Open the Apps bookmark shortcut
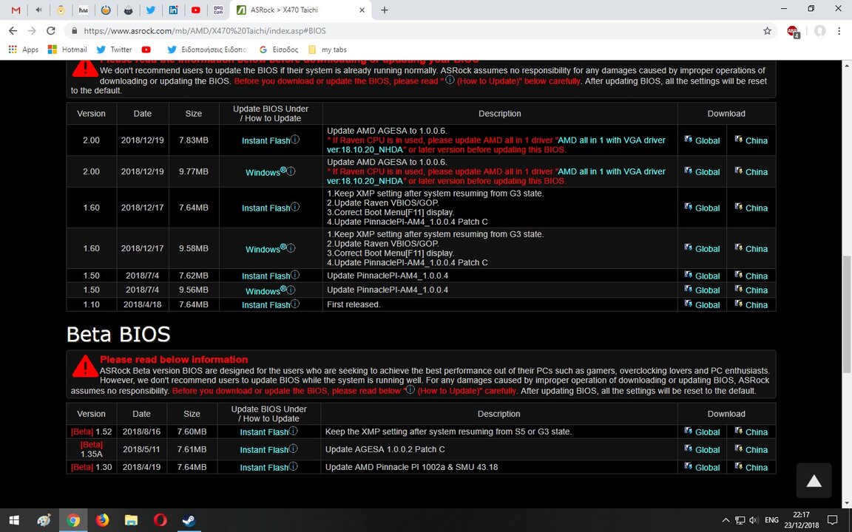Viewport: 852px width, 532px height. pos(24,50)
